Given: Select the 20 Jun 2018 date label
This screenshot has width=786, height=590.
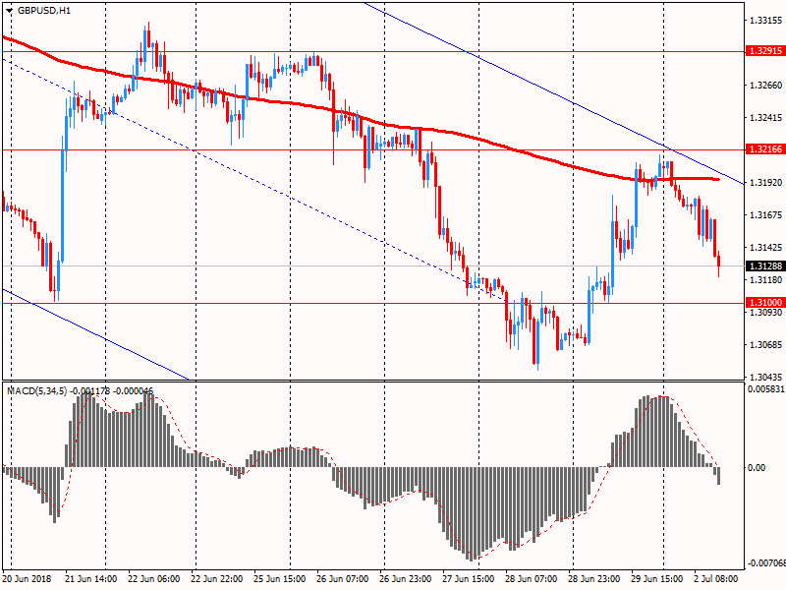Looking at the screenshot, I should point(27,578).
